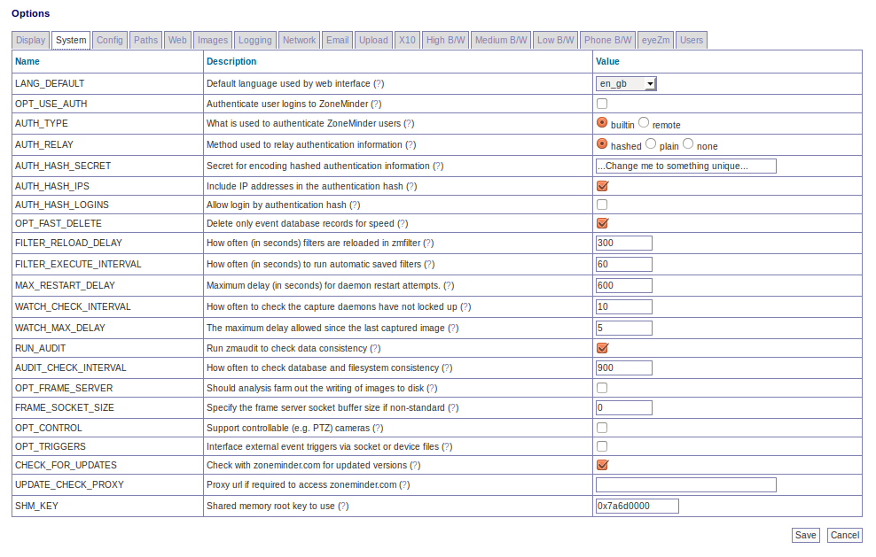Open the Users tab
Screen dimensions: 876x557
(692, 40)
